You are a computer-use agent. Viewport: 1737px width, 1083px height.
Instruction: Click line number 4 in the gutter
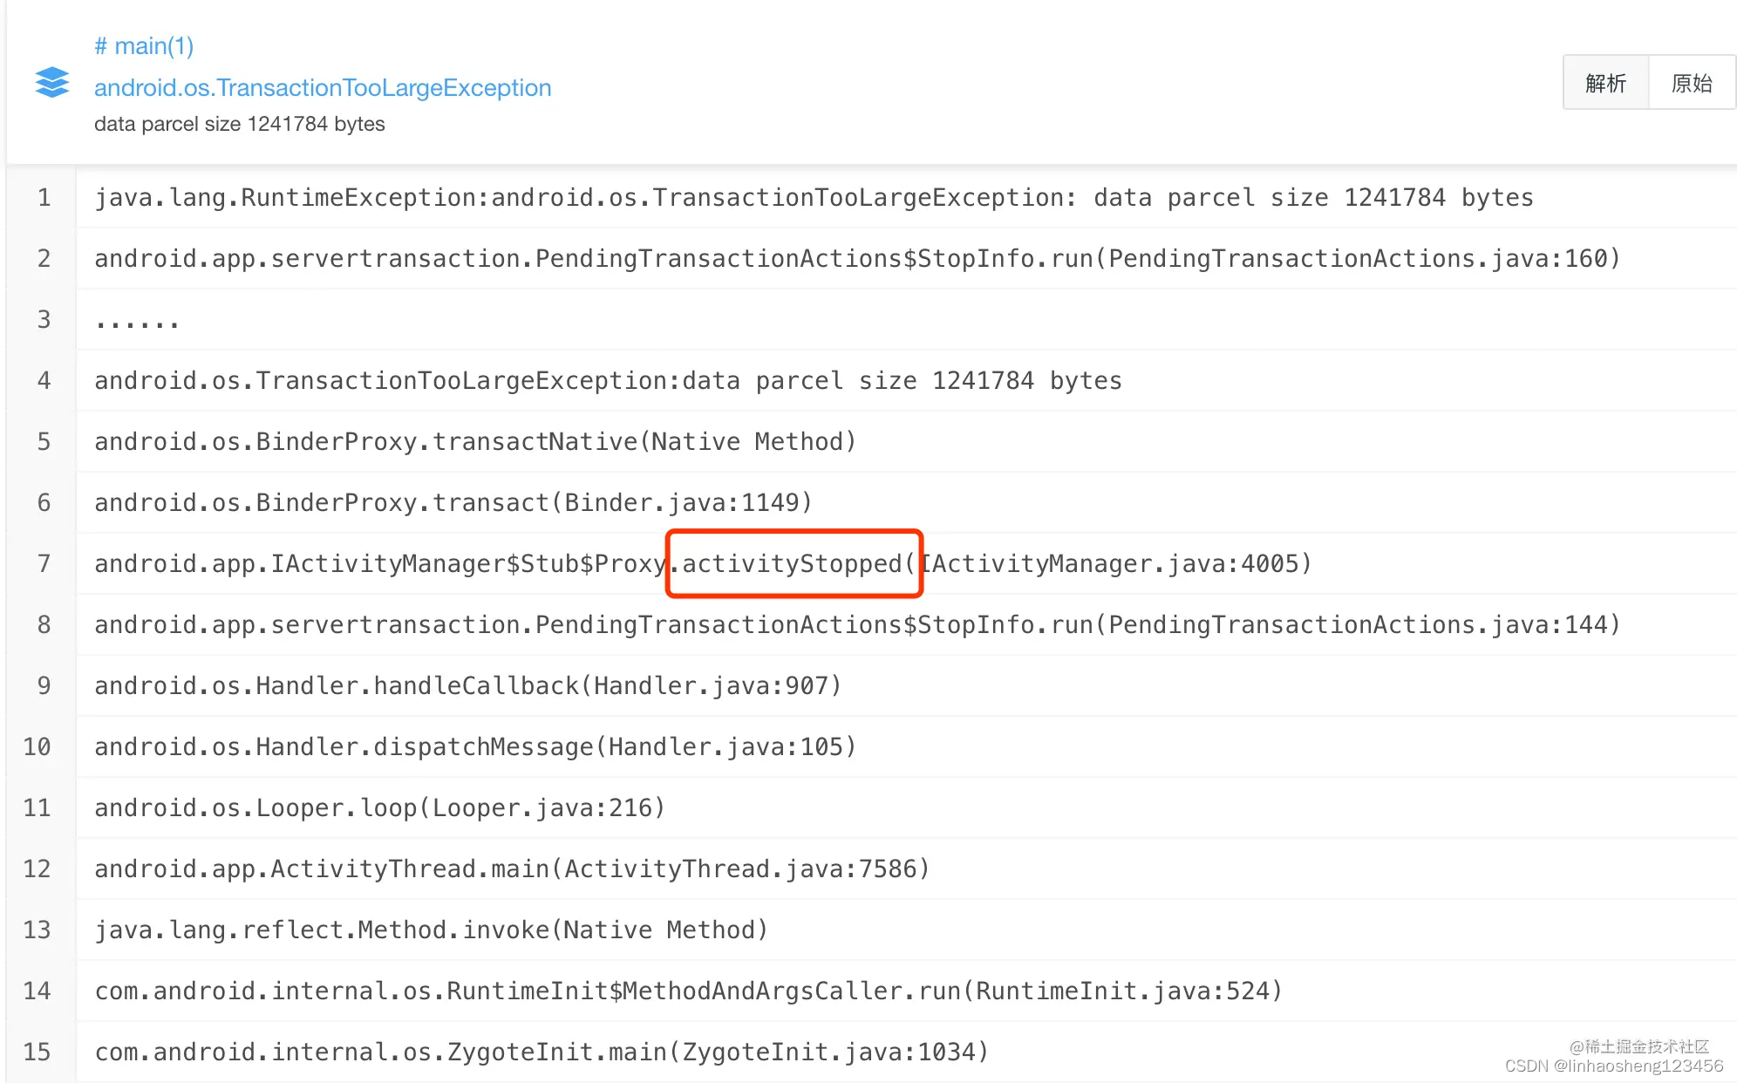point(44,381)
